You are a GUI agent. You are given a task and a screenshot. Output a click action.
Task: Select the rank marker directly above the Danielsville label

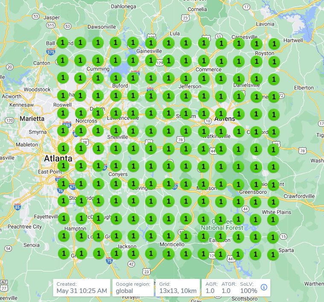tap(239, 79)
